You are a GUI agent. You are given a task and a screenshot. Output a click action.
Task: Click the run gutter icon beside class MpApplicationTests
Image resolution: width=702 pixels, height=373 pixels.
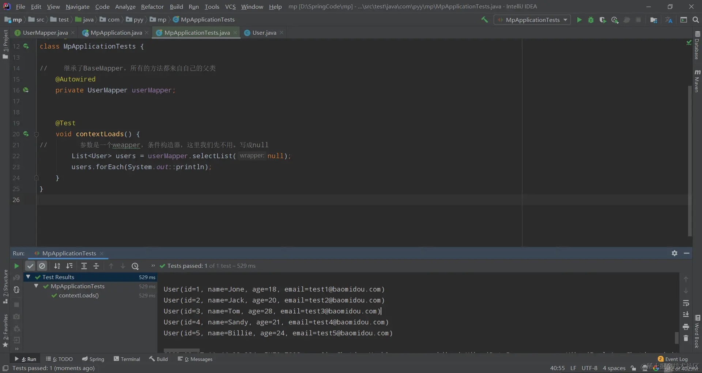point(26,46)
